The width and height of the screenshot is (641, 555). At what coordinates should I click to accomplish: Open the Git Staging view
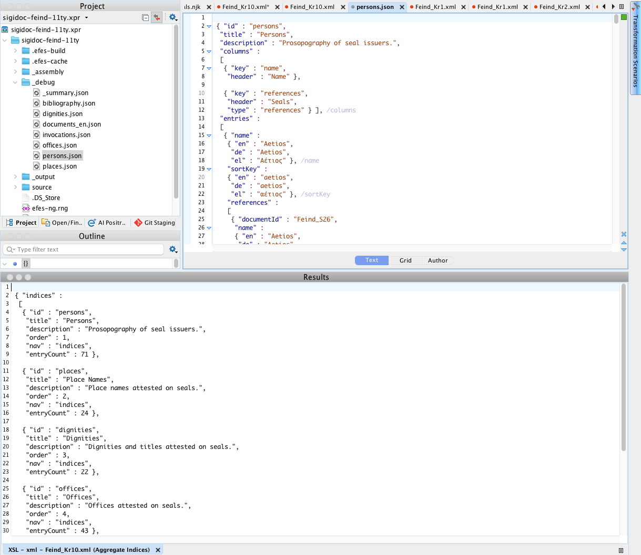tap(154, 223)
